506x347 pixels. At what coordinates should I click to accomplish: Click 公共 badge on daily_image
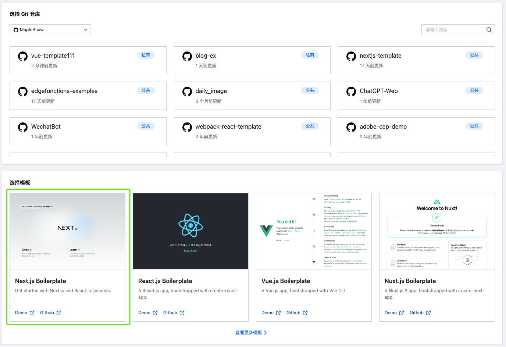pos(310,90)
